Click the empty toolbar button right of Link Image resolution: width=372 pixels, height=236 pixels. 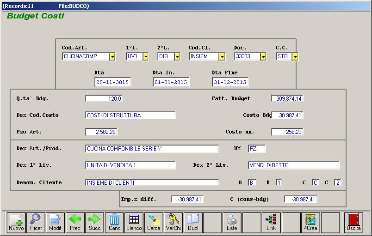pyautogui.click(x=291, y=223)
